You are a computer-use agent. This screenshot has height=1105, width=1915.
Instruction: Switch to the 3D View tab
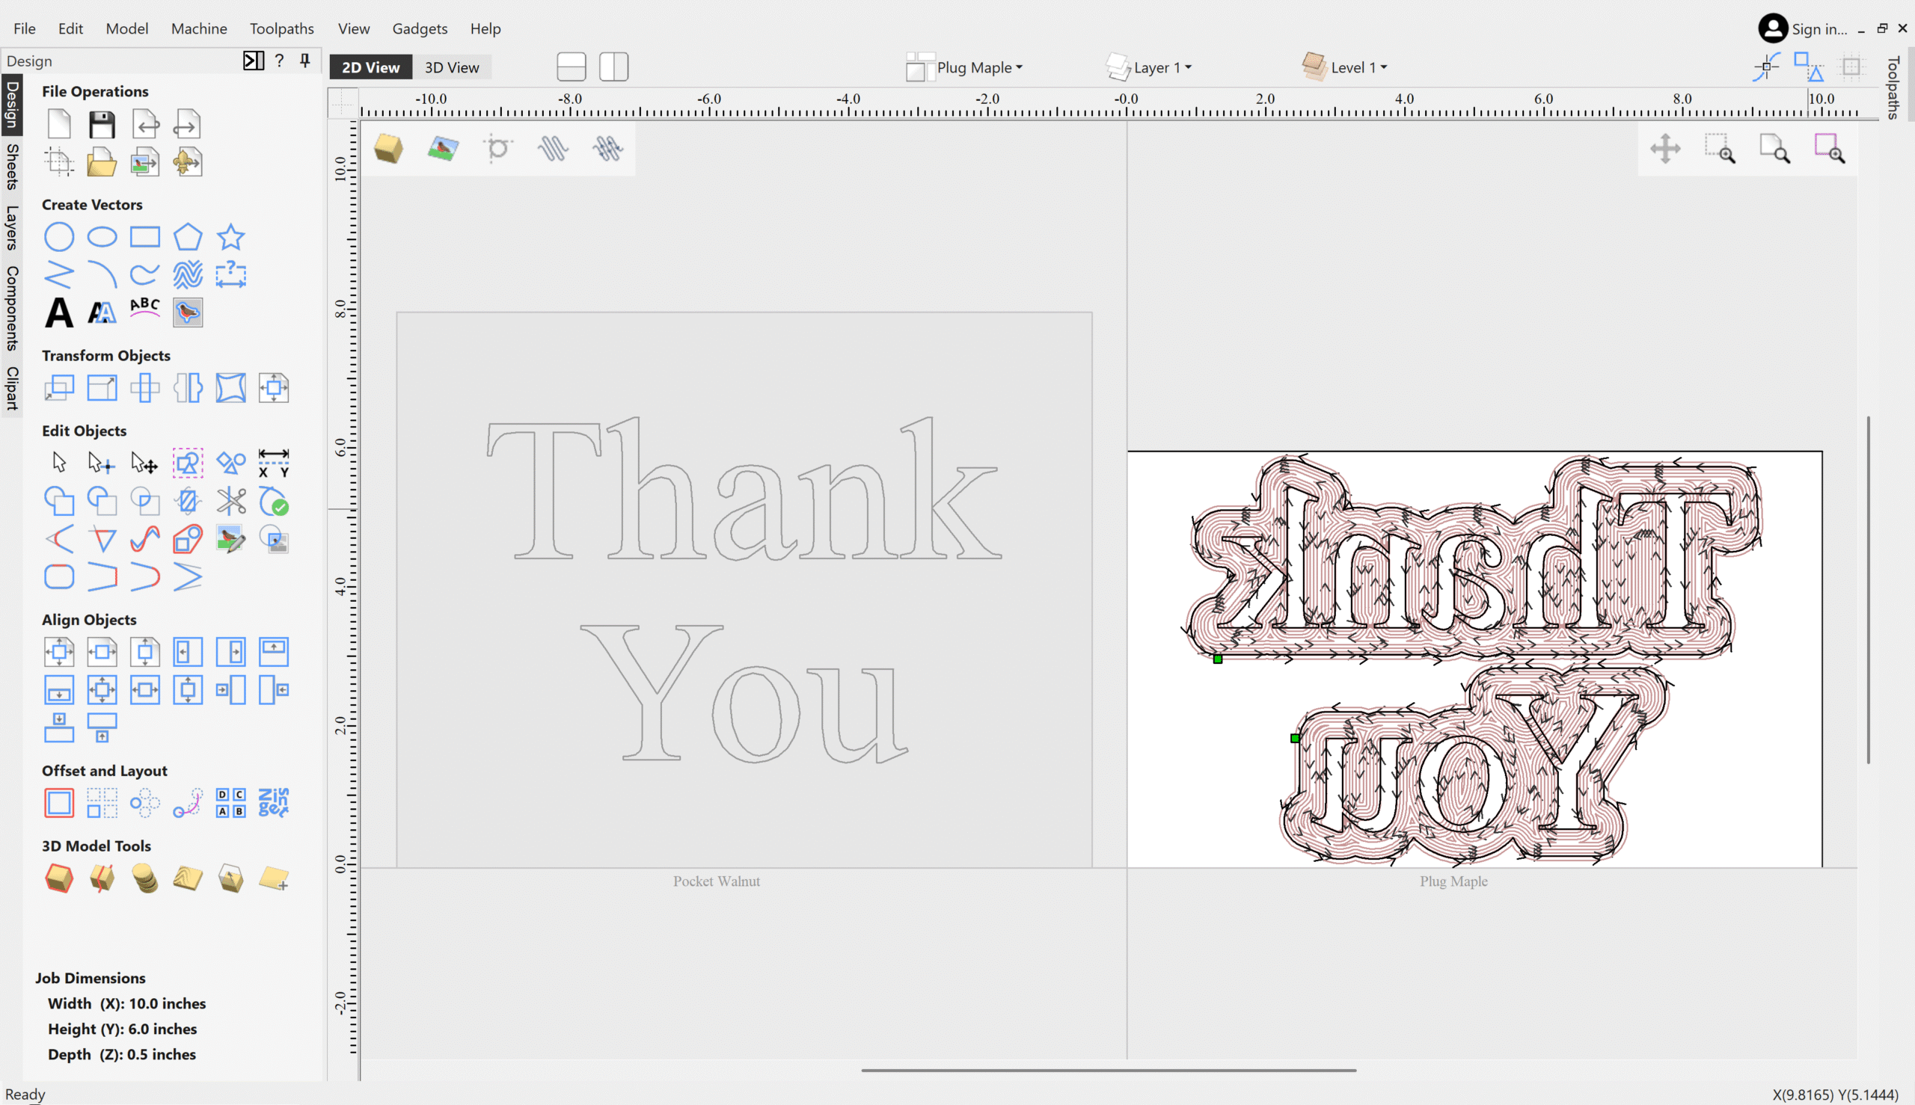452,67
